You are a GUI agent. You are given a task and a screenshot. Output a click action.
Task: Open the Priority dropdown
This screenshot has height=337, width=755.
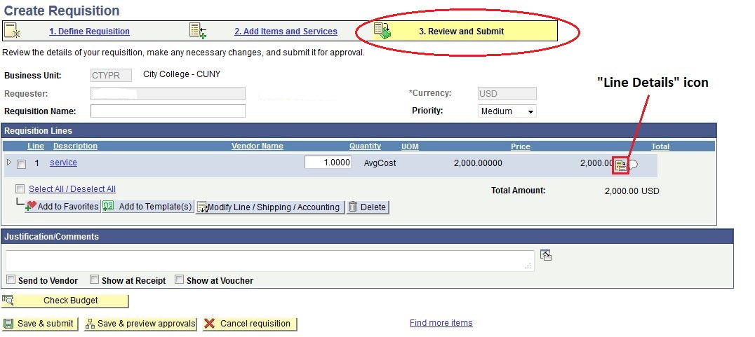pos(507,111)
